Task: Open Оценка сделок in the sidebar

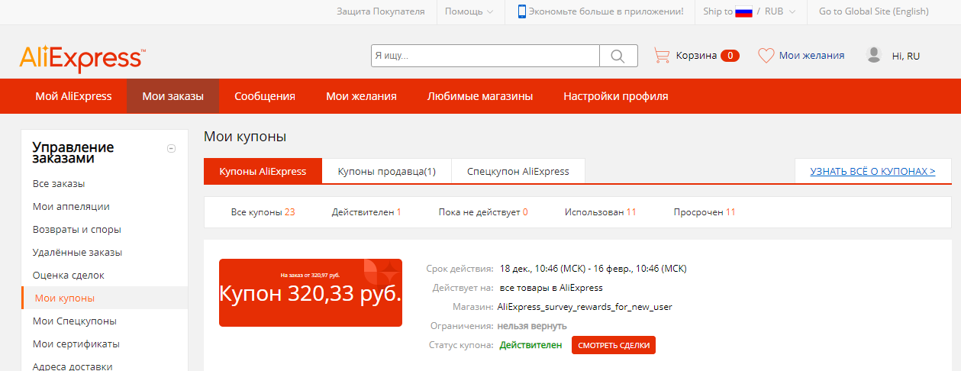Action: click(x=69, y=275)
